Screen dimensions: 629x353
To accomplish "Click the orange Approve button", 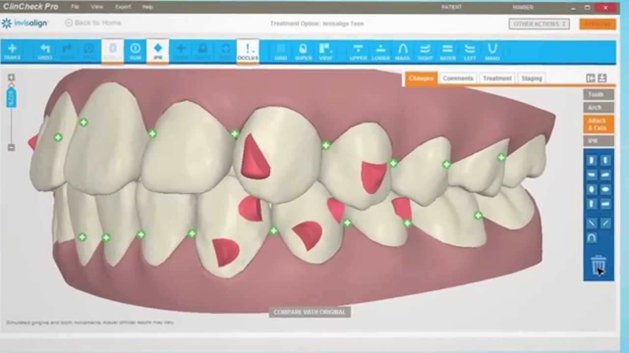I will [598, 24].
